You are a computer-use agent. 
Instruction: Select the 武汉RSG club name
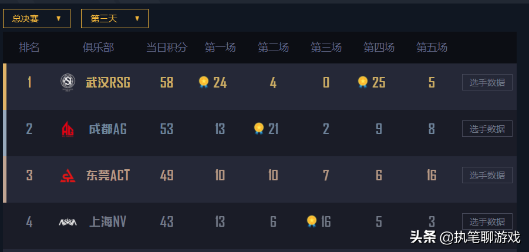tap(108, 82)
